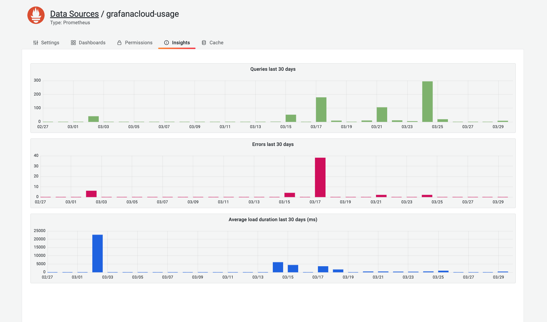Click the Insights info circle icon
Viewport: 547px width, 322px height.
(167, 43)
